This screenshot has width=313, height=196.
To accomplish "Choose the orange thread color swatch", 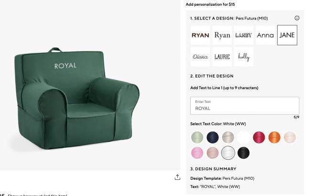I will point(274,137).
